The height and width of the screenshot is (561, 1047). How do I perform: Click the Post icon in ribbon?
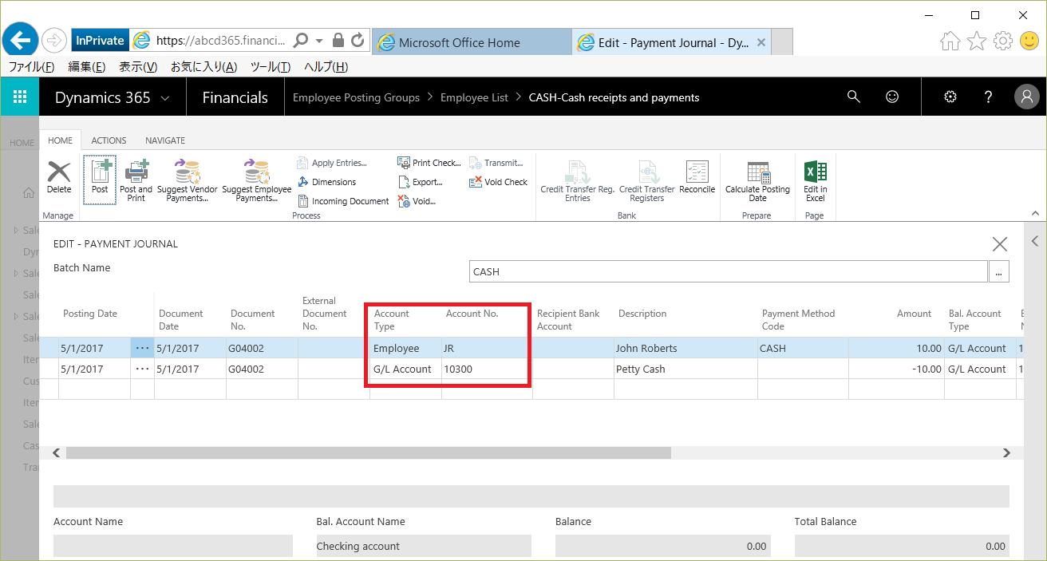point(100,172)
